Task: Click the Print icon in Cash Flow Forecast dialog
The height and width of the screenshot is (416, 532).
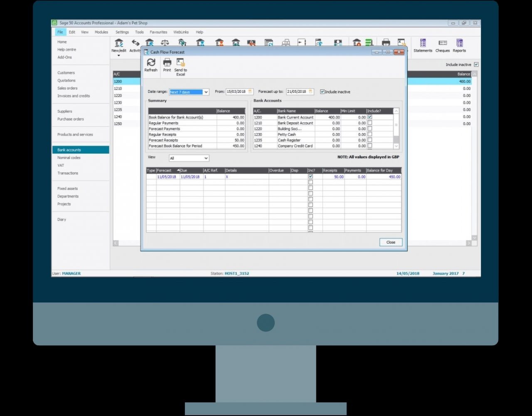Action: pyautogui.click(x=167, y=62)
